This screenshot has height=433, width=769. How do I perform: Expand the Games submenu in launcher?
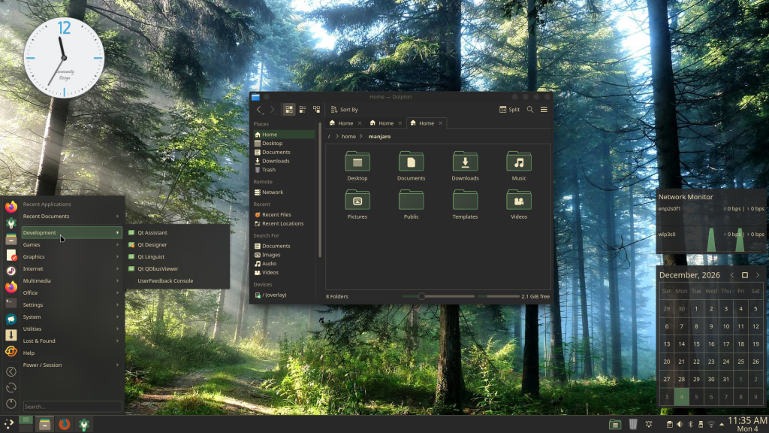71,244
